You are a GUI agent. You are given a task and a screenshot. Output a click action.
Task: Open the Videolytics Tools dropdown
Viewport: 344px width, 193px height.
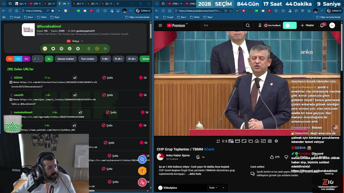213,188
